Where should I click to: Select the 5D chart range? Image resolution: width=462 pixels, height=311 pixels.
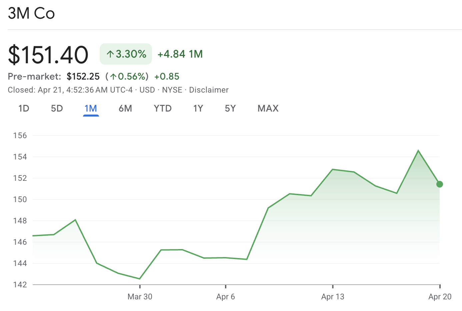click(x=57, y=109)
